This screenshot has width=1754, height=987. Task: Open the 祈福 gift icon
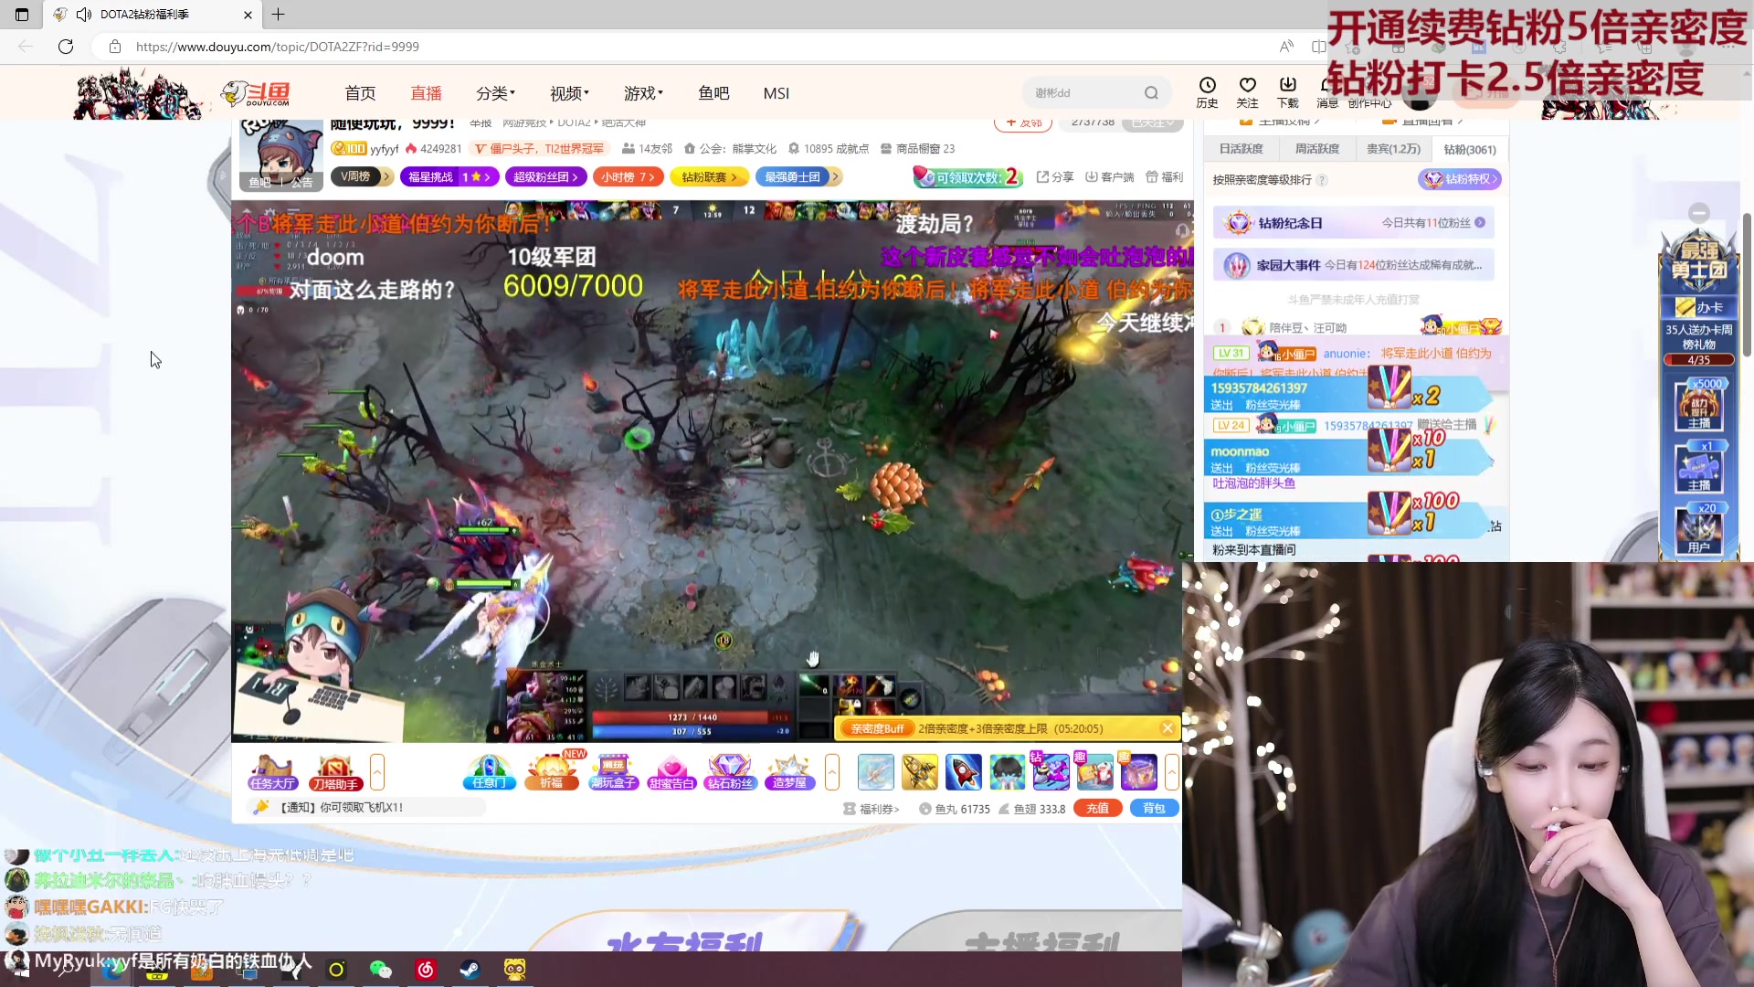point(553,772)
